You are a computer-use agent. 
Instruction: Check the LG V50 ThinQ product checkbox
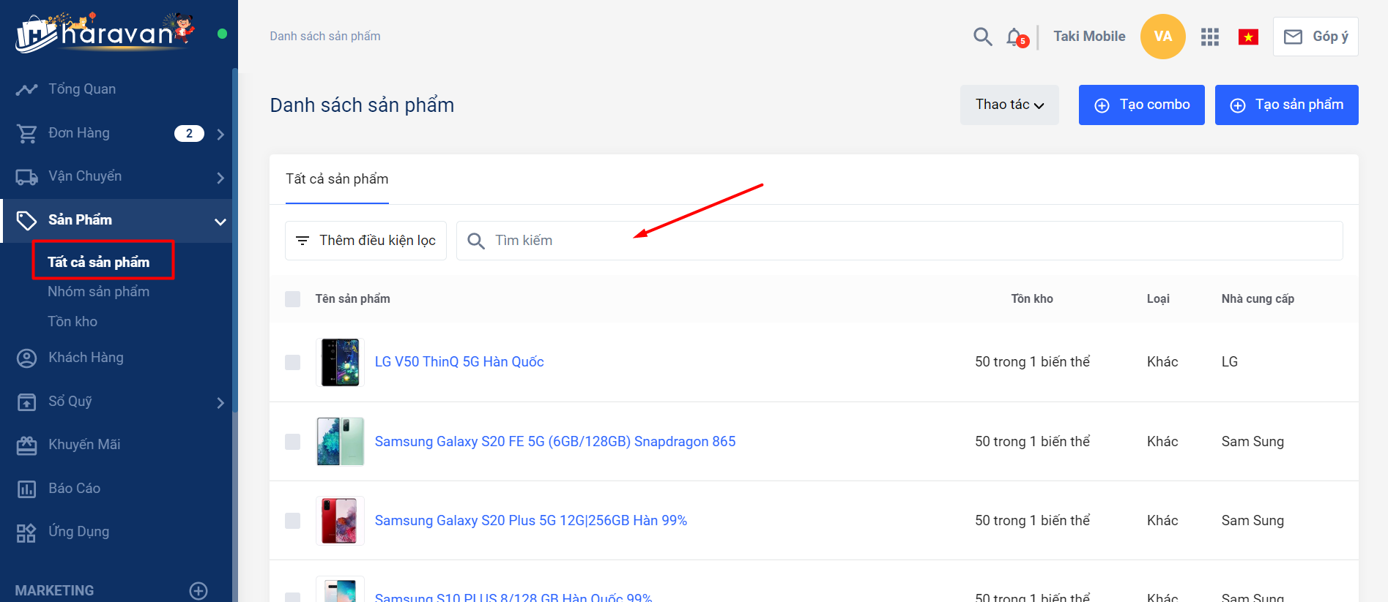pyautogui.click(x=293, y=362)
